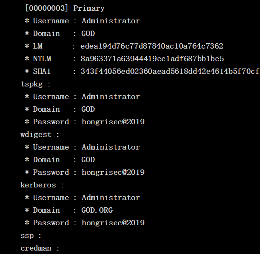
Task: Click the password value under wdigest
Action: click(x=113, y=173)
